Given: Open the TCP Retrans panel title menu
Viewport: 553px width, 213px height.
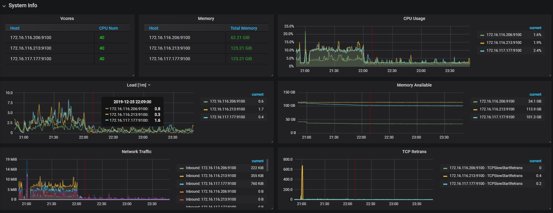Looking at the screenshot, I should 414,152.
